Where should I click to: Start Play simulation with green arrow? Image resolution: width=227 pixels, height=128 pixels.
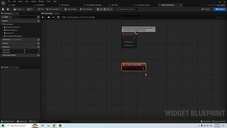(98, 9)
